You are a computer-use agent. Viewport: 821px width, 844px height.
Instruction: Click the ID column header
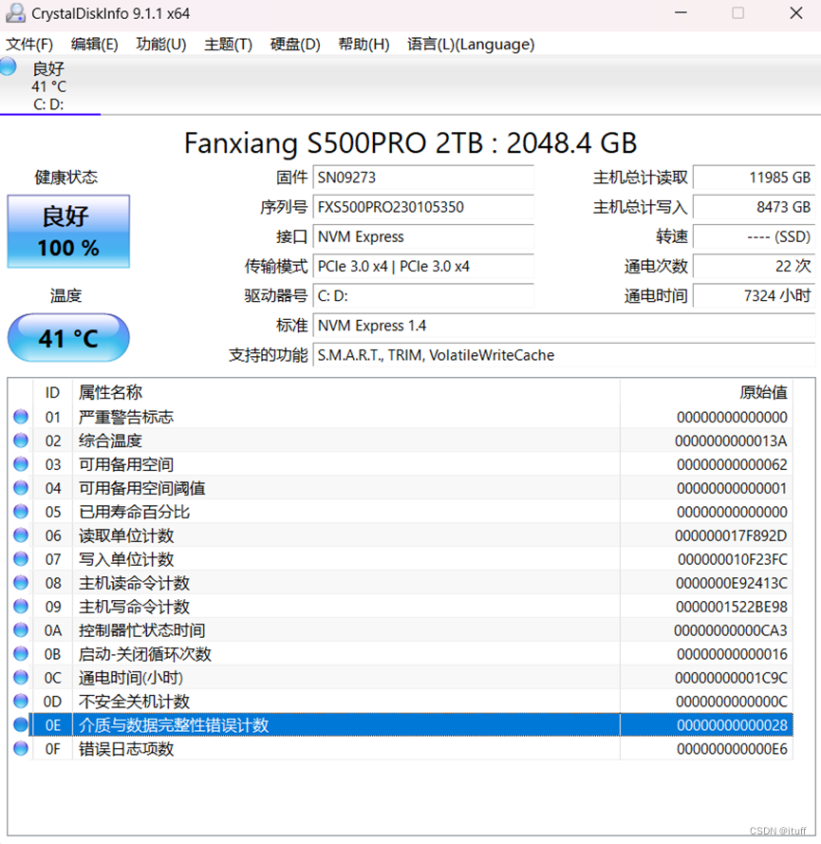(x=53, y=392)
